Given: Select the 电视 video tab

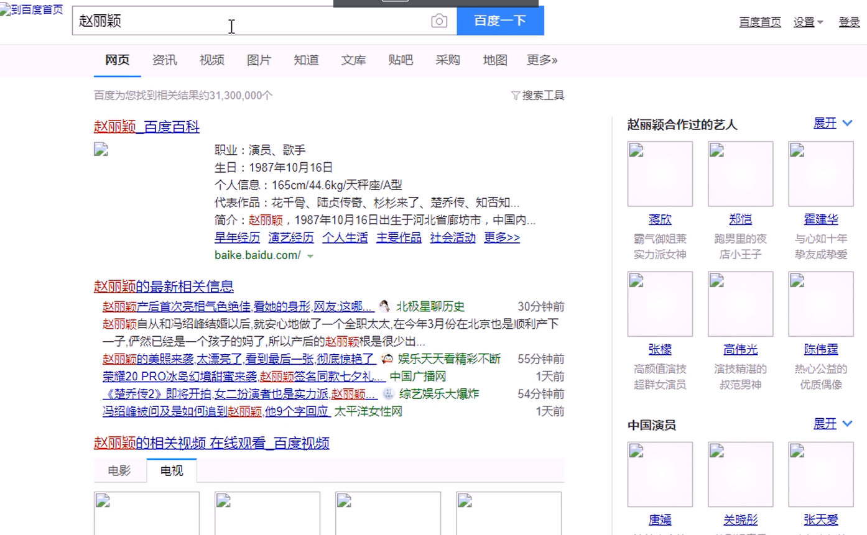Looking at the screenshot, I should [172, 470].
